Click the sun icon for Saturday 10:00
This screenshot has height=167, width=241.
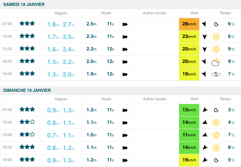216,37
